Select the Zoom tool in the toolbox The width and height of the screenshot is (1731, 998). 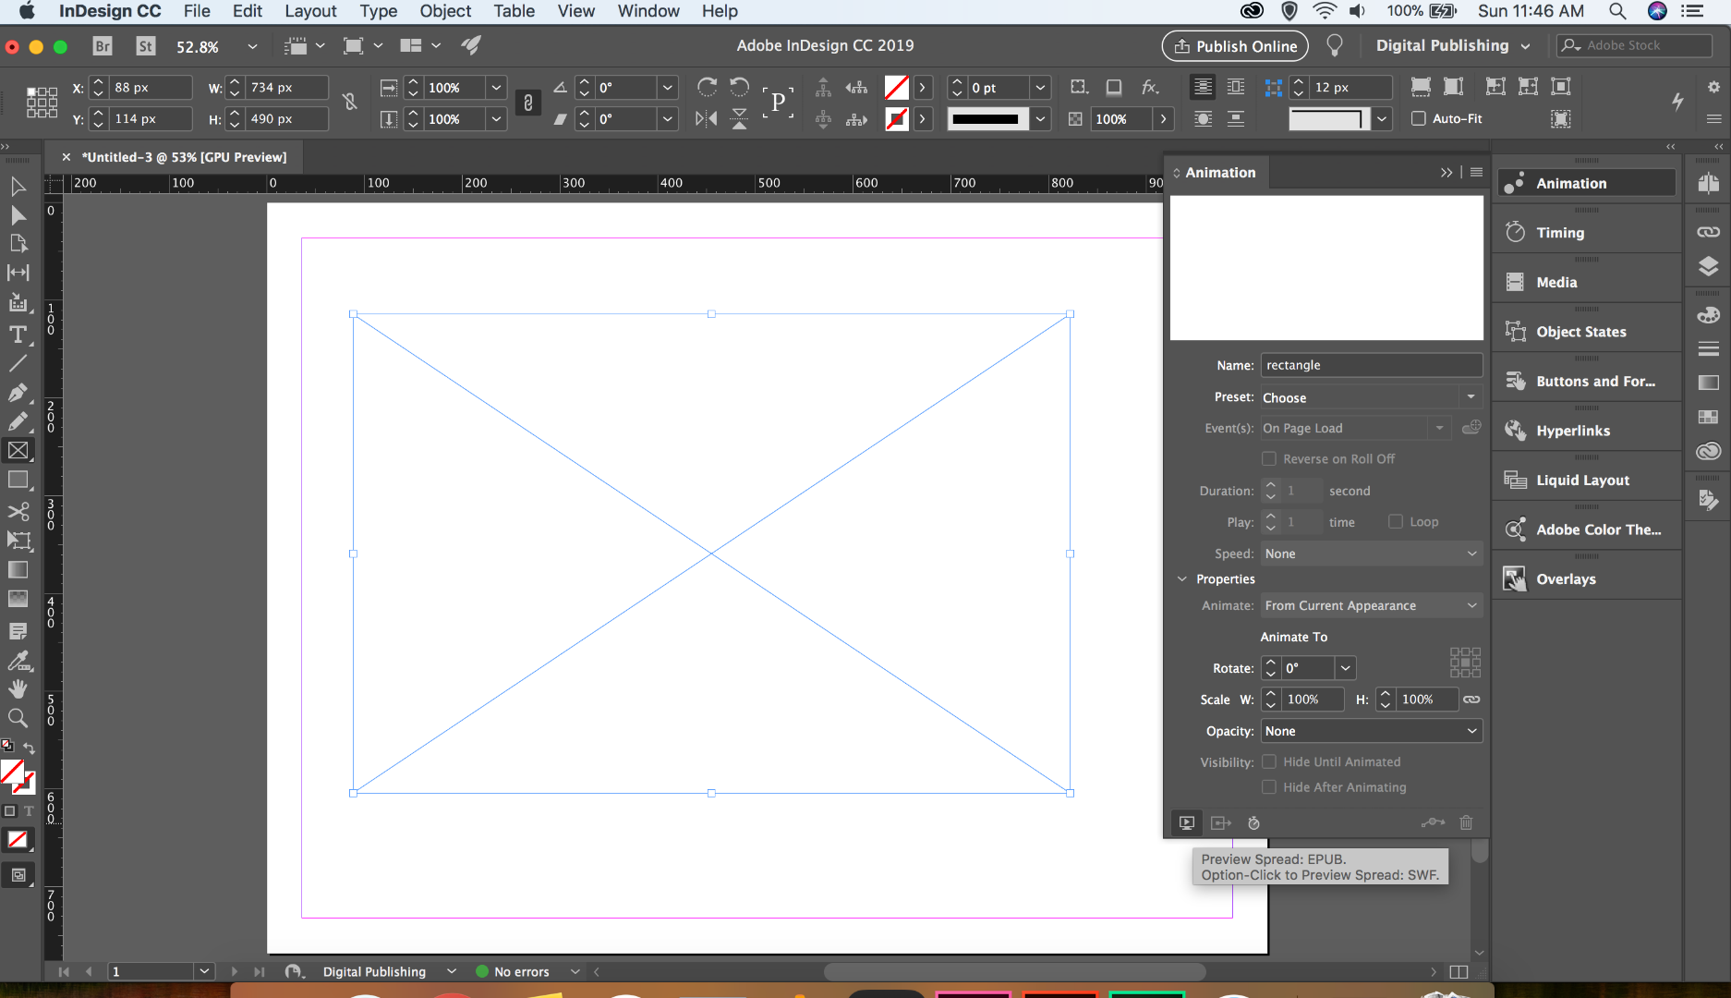point(18,718)
